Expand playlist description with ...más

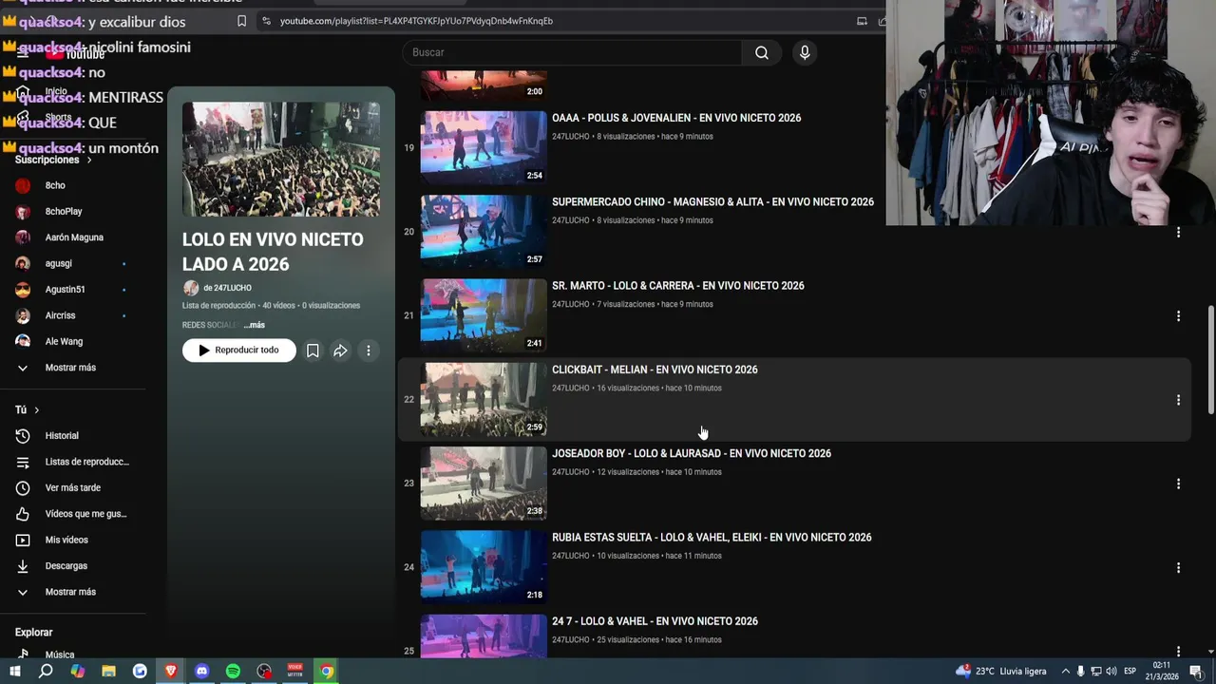[254, 325]
